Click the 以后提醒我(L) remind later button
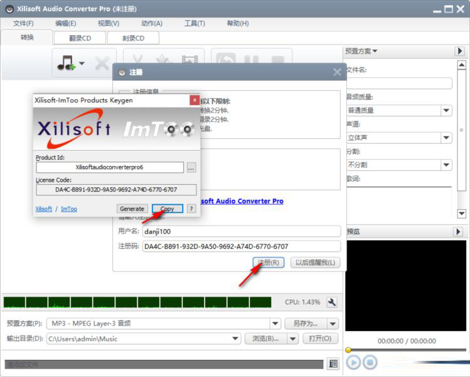Screen dimensions: 470x377 (316, 263)
